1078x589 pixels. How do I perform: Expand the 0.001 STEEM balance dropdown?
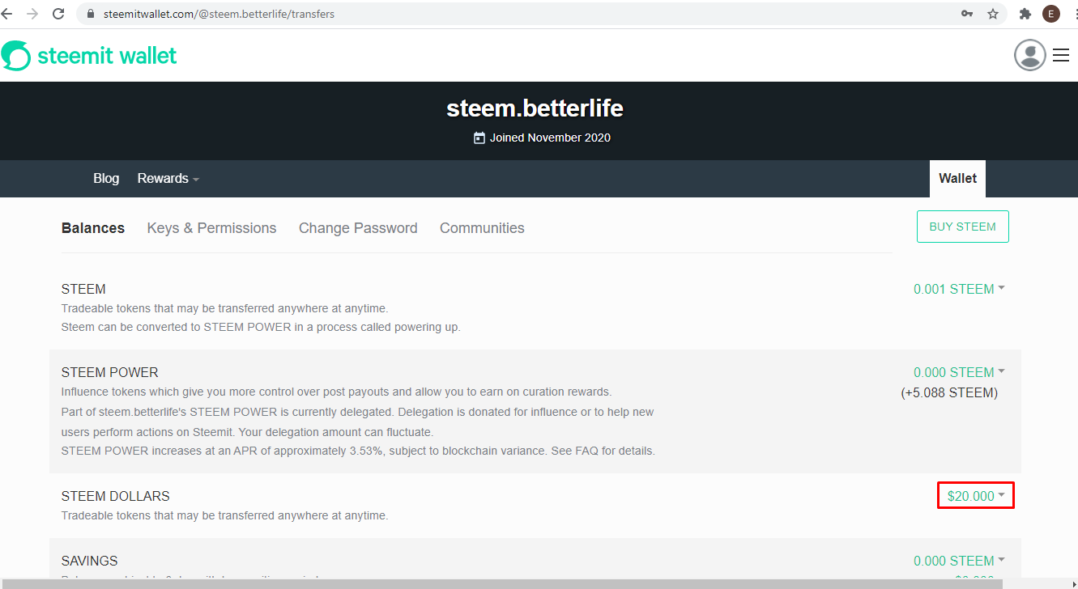click(x=959, y=289)
